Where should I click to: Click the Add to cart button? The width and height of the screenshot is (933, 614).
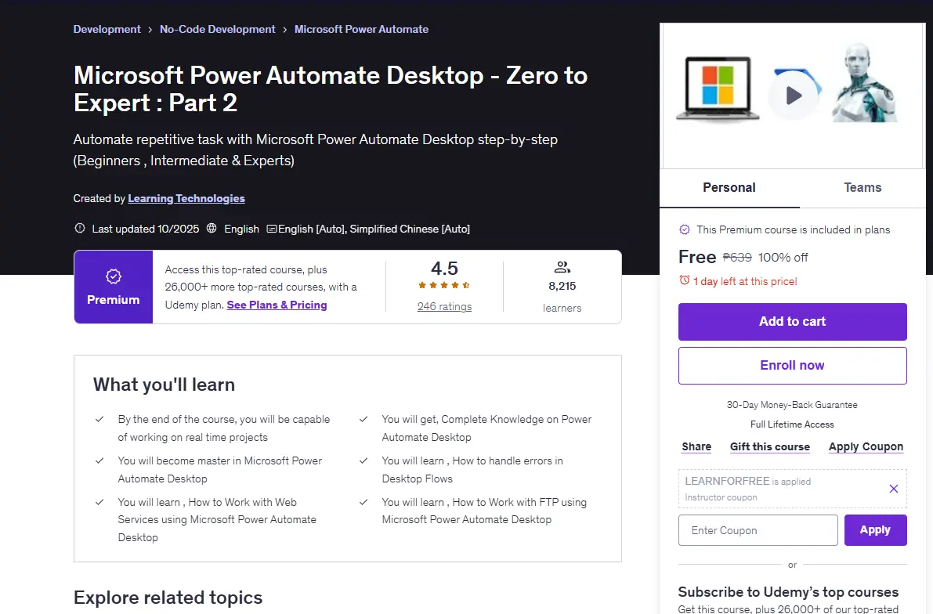(x=793, y=322)
